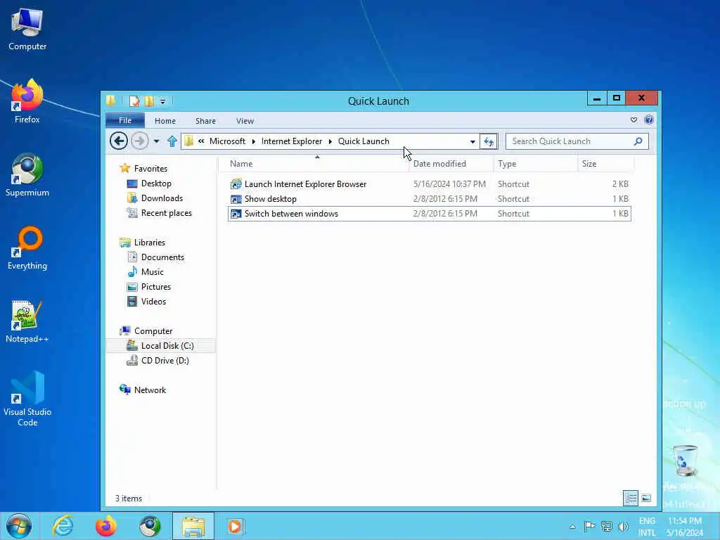Switch to large thumbnails view icon
This screenshot has width=720, height=540.
[x=645, y=498]
